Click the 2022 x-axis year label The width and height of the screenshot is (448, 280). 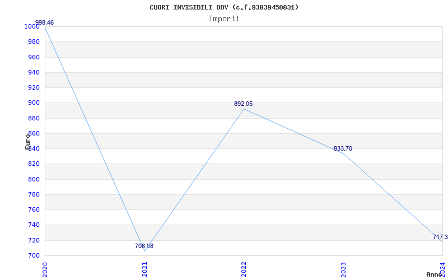(x=244, y=269)
